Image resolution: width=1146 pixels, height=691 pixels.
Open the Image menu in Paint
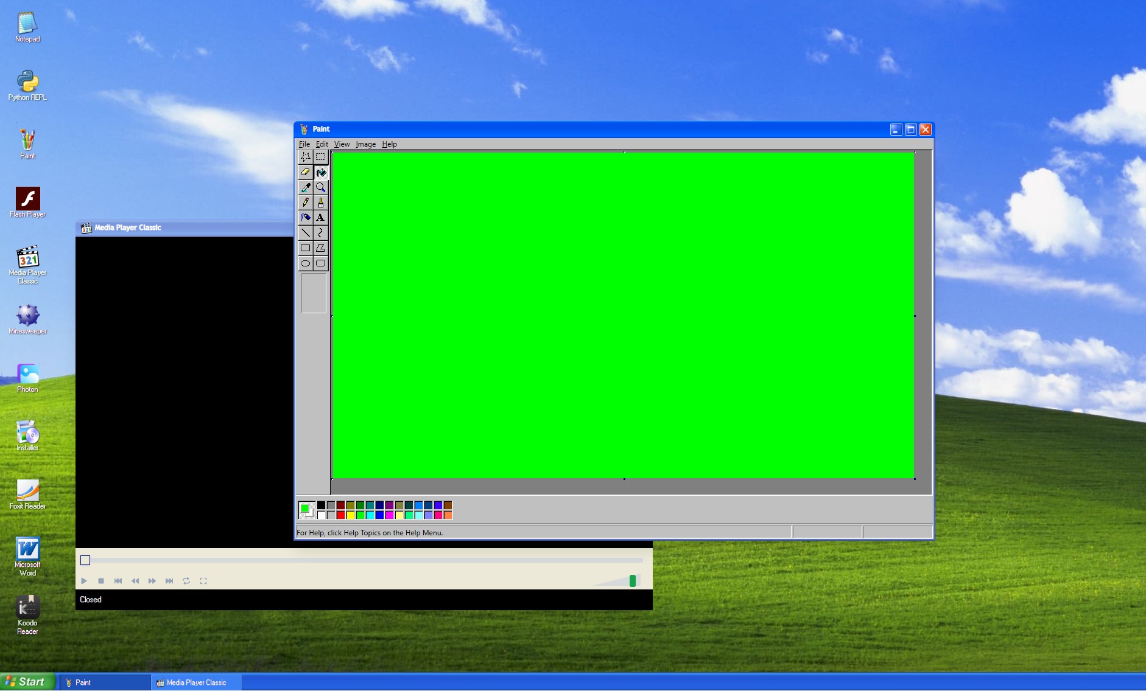pyautogui.click(x=364, y=144)
